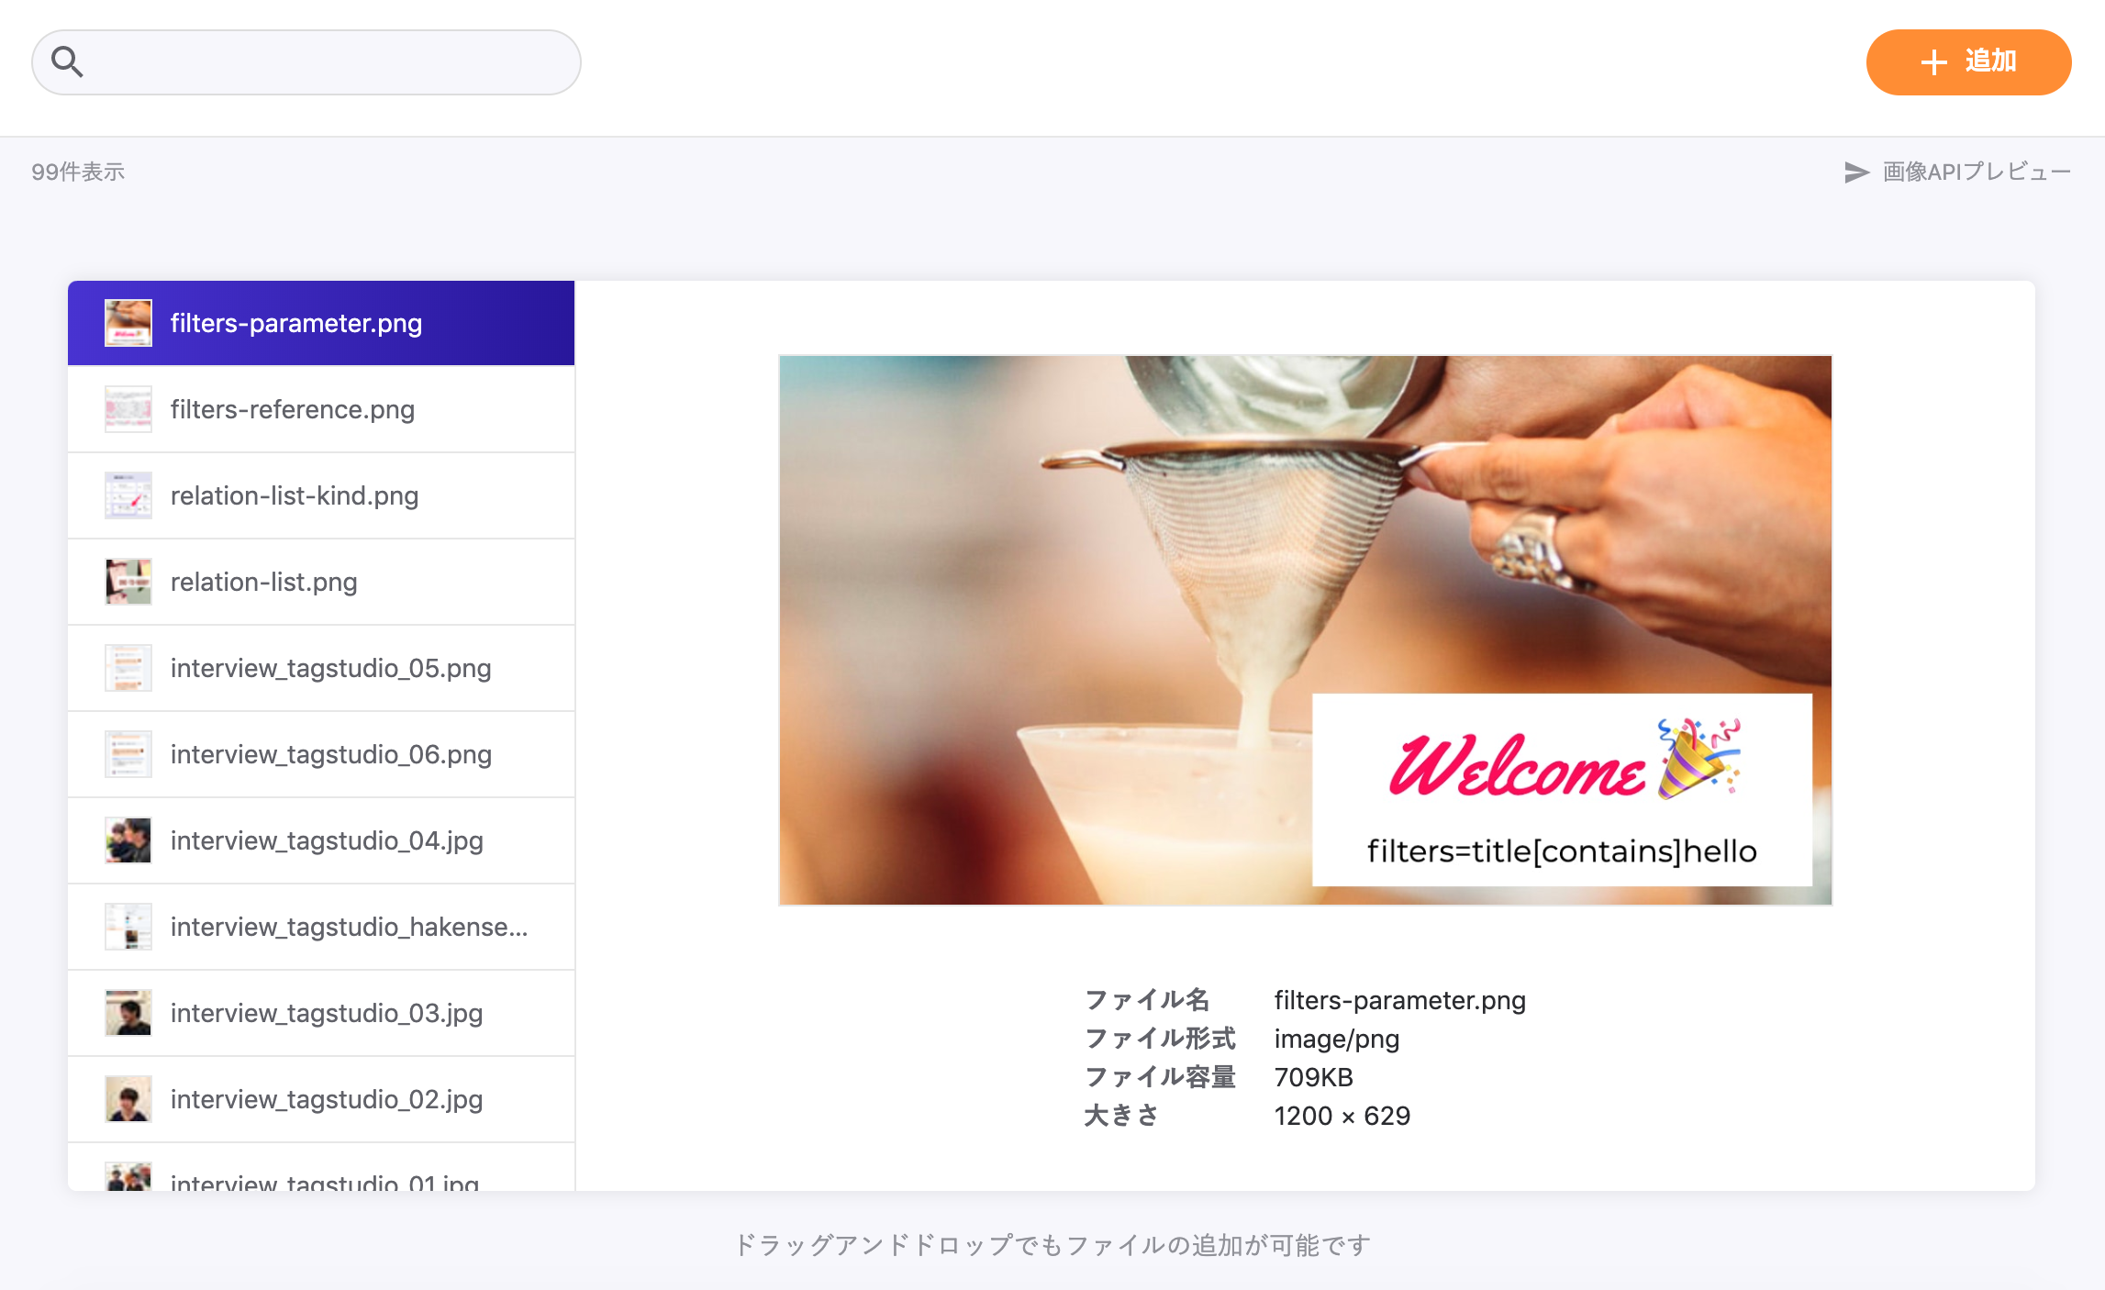Viewport: 2105px width, 1290px height.
Task: Click the paper plane API preview icon
Action: (1856, 172)
